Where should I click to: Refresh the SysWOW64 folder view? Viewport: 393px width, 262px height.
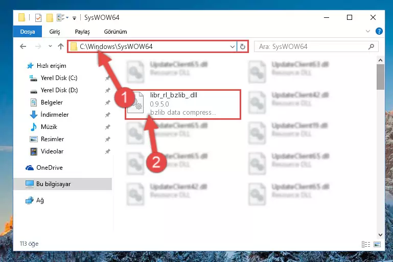pyautogui.click(x=243, y=46)
